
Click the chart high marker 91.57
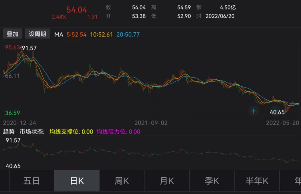(29, 48)
